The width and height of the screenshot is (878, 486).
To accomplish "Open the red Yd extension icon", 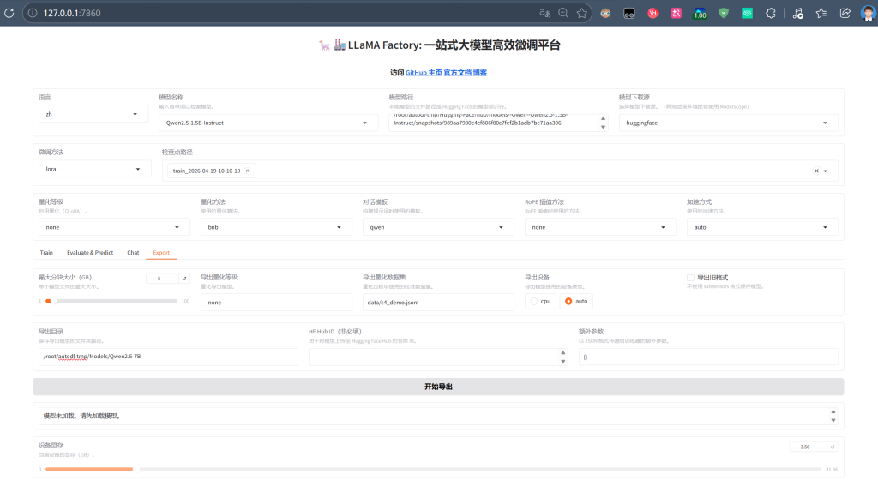I will click(652, 13).
